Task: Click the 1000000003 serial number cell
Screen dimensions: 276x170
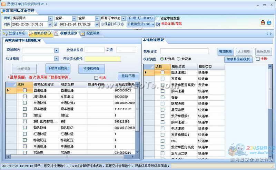Action: [125, 90]
